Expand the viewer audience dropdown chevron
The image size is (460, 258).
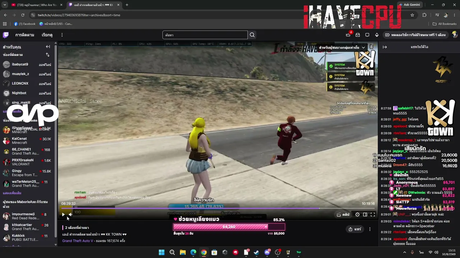[363, 47]
